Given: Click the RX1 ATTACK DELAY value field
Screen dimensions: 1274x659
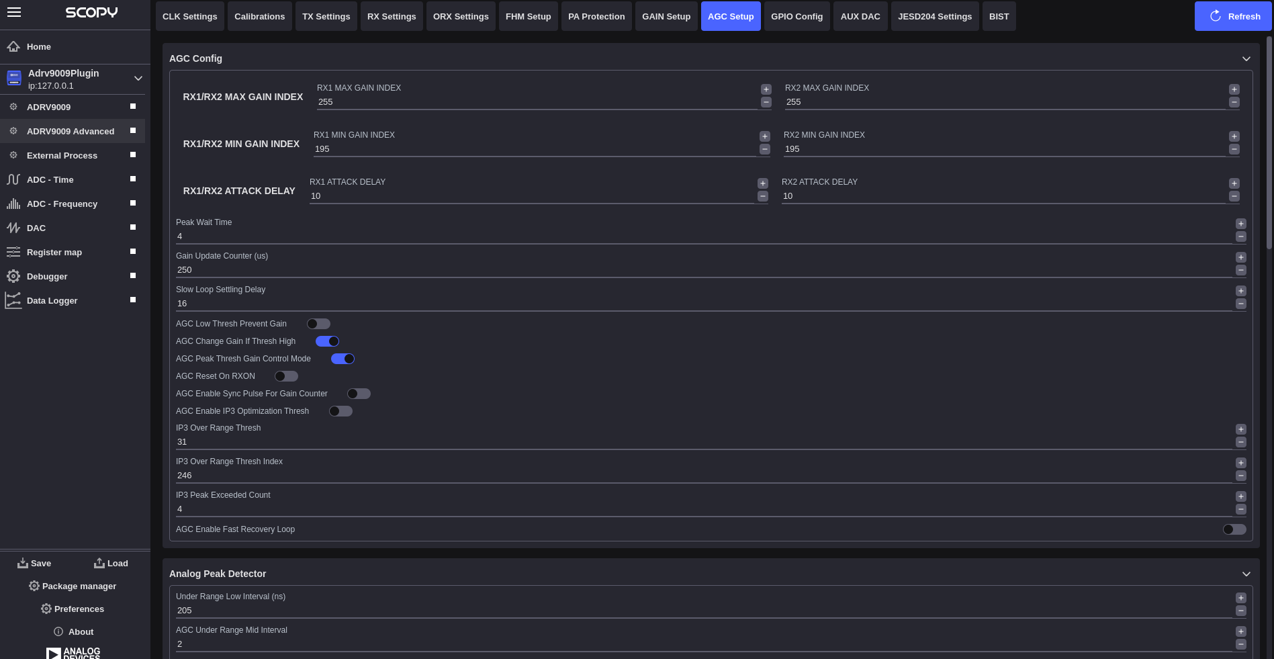Looking at the screenshot, I should click(x=532, y=196).
